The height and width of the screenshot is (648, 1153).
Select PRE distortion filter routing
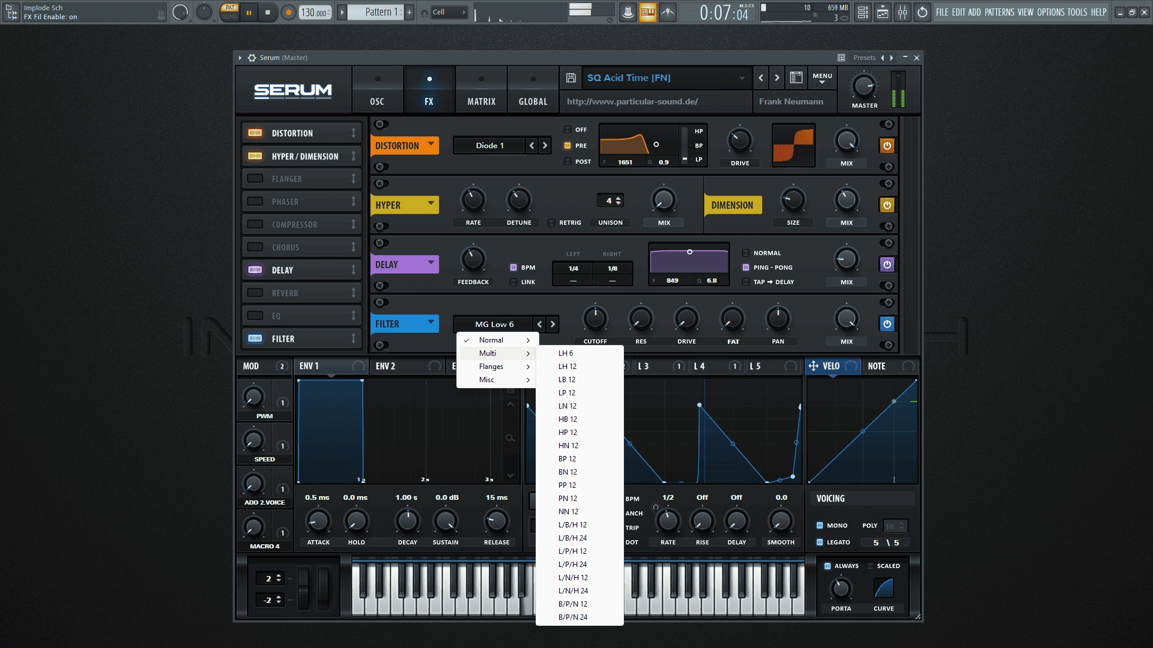(x=567, y=146)
